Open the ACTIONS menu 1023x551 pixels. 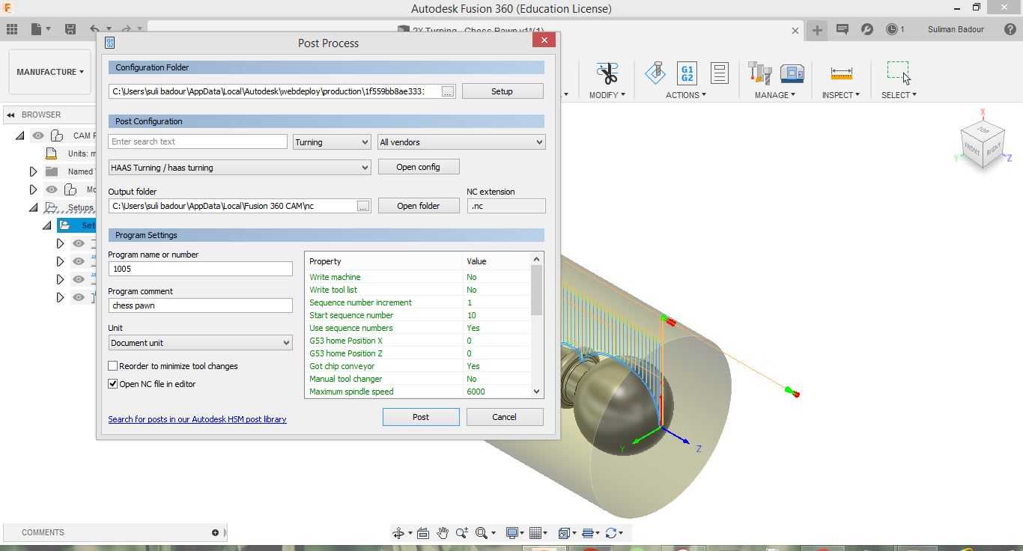[x=685, y=95]
